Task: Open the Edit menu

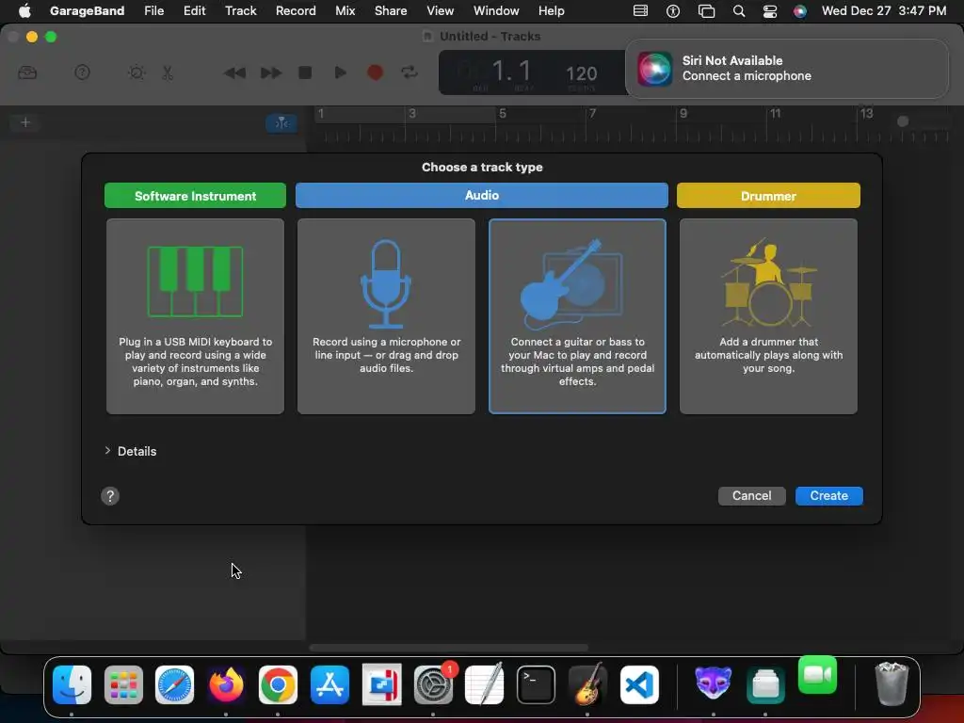Action: pos(194,10)
